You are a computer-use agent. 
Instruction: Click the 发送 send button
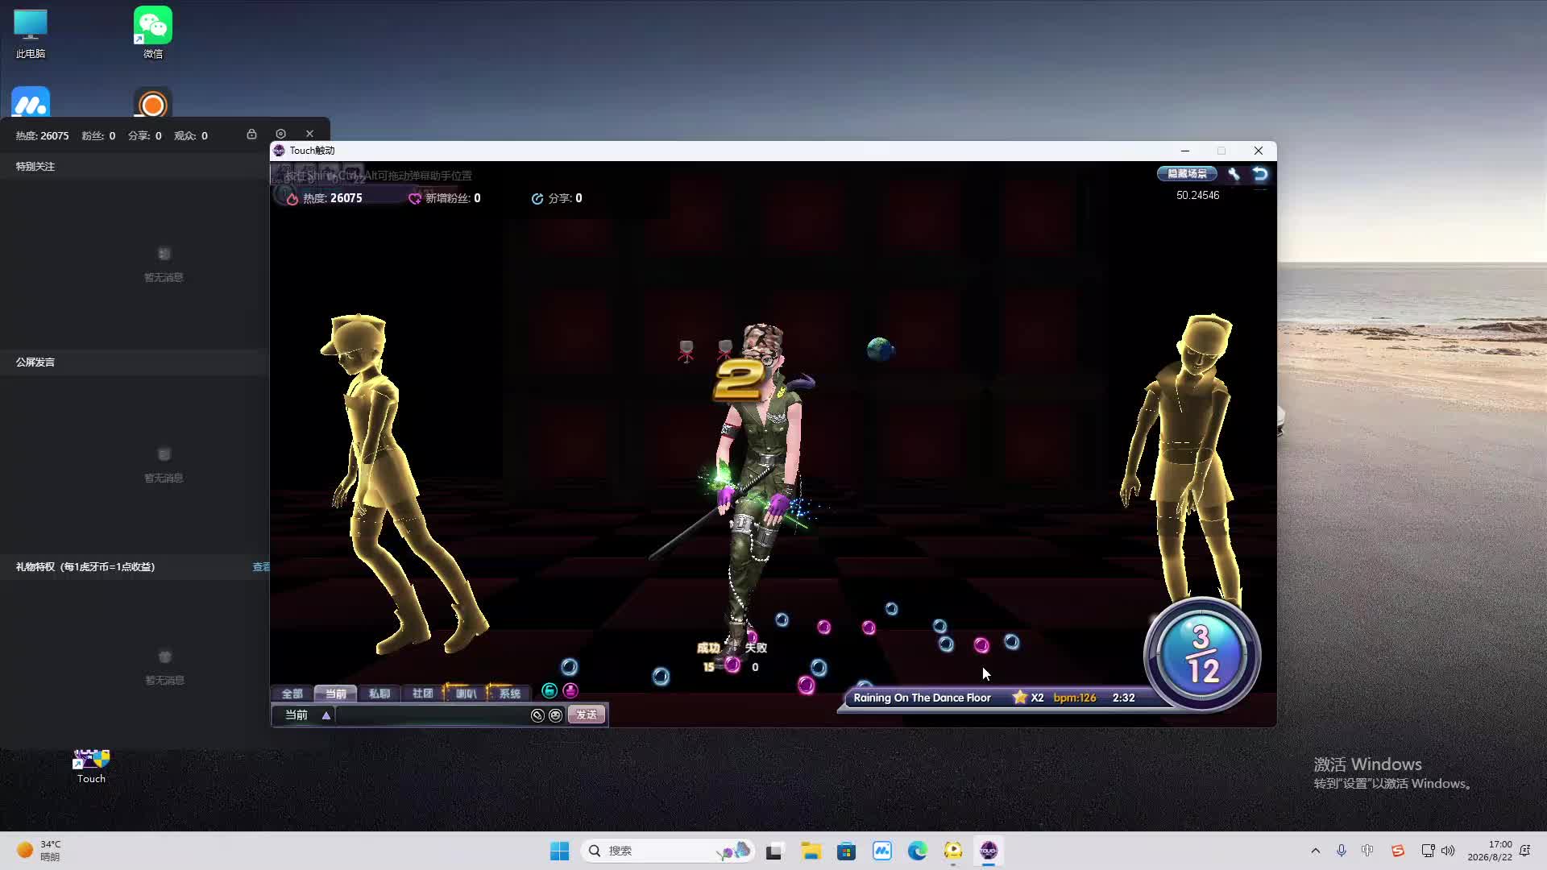coord(587,715)
